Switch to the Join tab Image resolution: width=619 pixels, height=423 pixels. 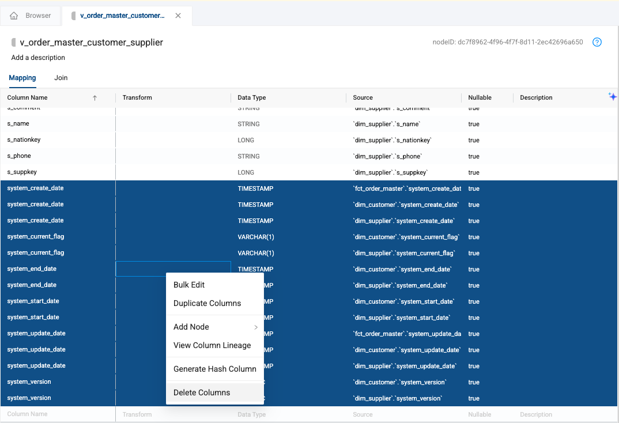pyautogui.click(x=61, y=78)
